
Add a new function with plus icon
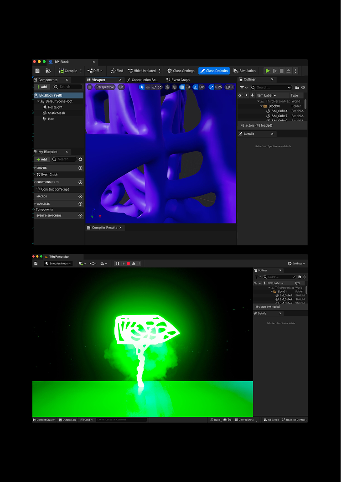point(81,182)
